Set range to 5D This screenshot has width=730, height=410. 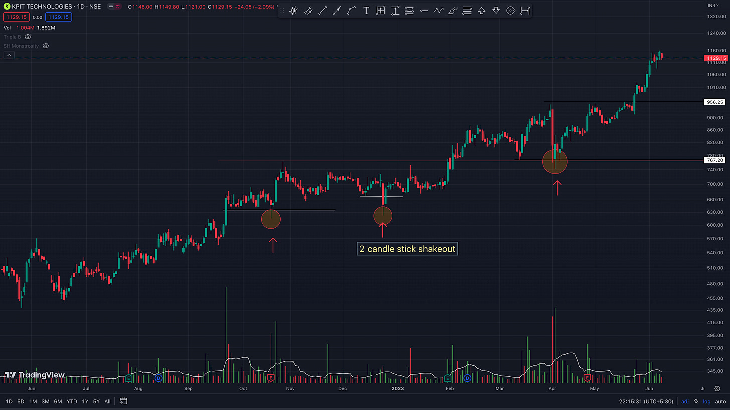point(21,401)
